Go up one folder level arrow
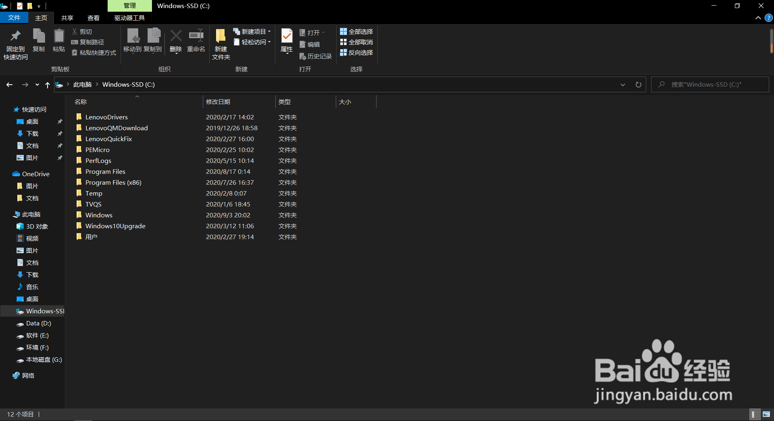This screenshot has width=774, height=421. coord(48,85)
